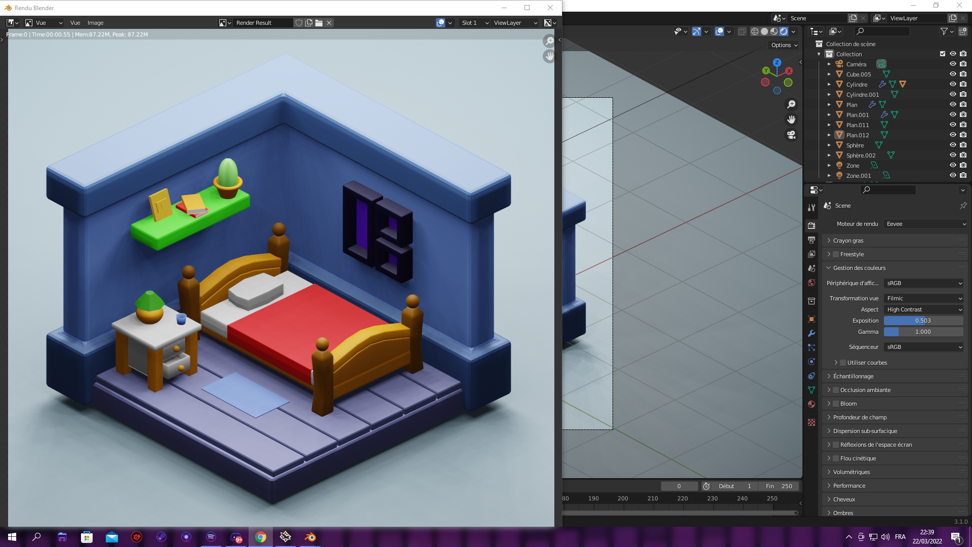Toggle X-ray in the viewport header

742,31
